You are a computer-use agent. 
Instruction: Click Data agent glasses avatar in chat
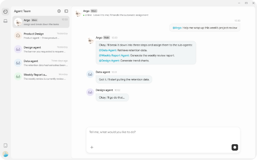coord(90,74)
